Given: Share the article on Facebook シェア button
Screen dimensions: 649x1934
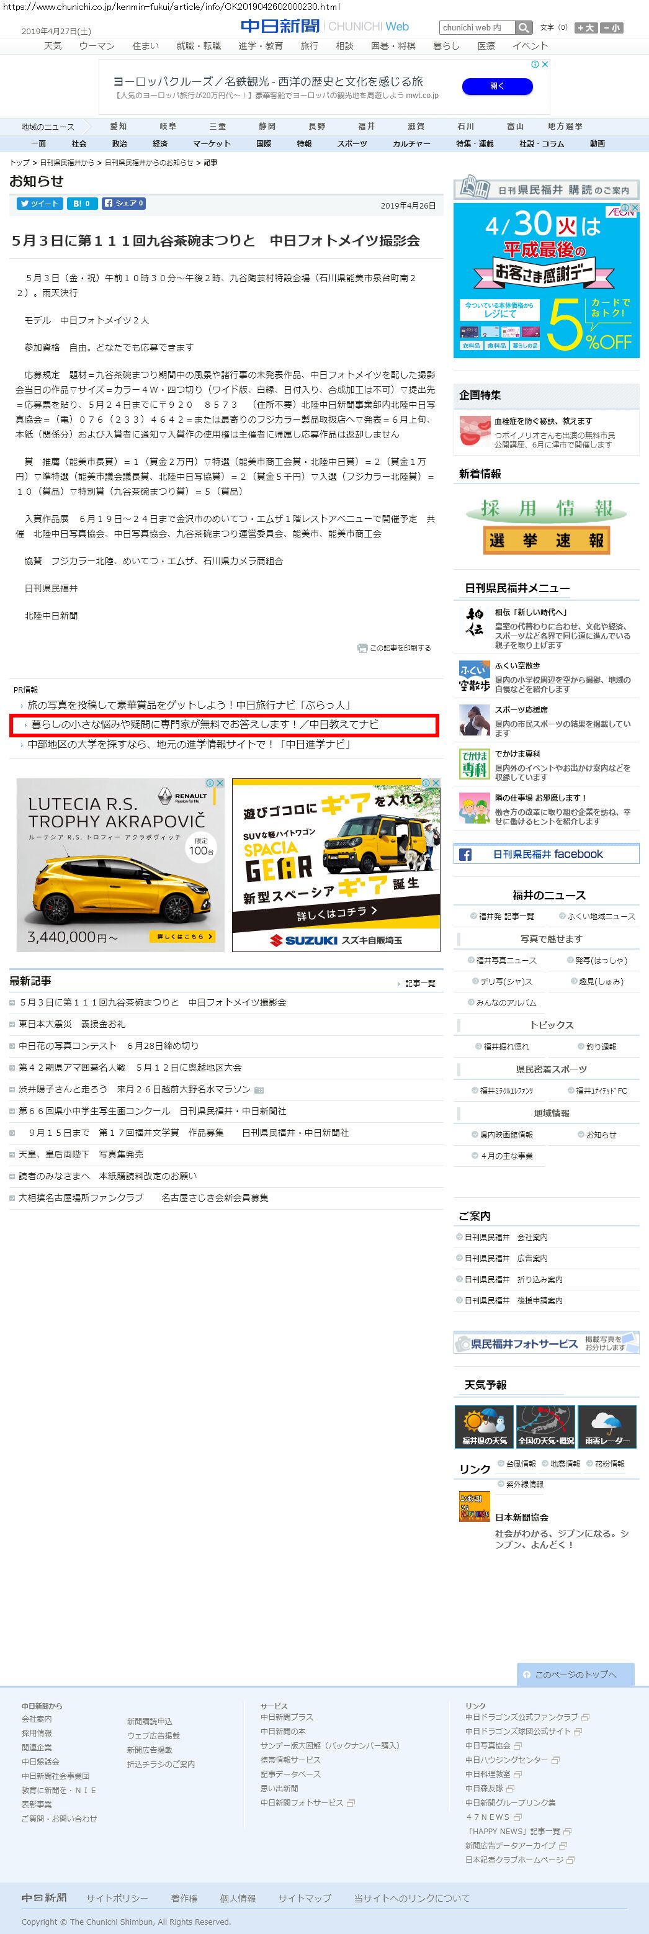Looking at the screenshot, I should 124,204.
